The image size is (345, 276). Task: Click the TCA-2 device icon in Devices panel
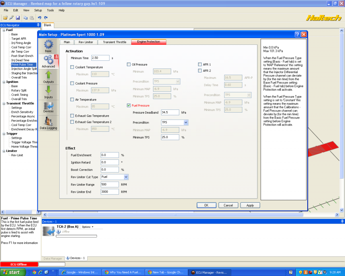49,232
